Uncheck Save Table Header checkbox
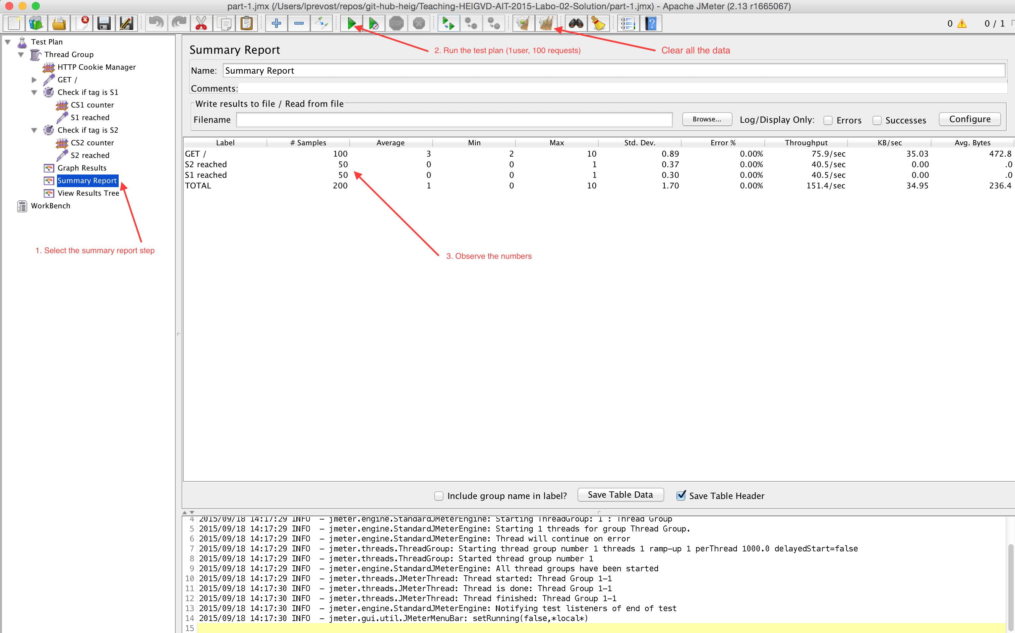This screenshot has height=633, width=1015. 681,496
